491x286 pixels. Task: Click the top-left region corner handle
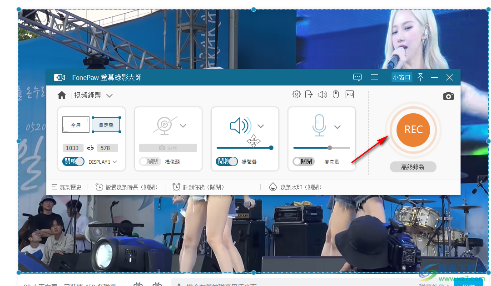click(x=19, y=10)
